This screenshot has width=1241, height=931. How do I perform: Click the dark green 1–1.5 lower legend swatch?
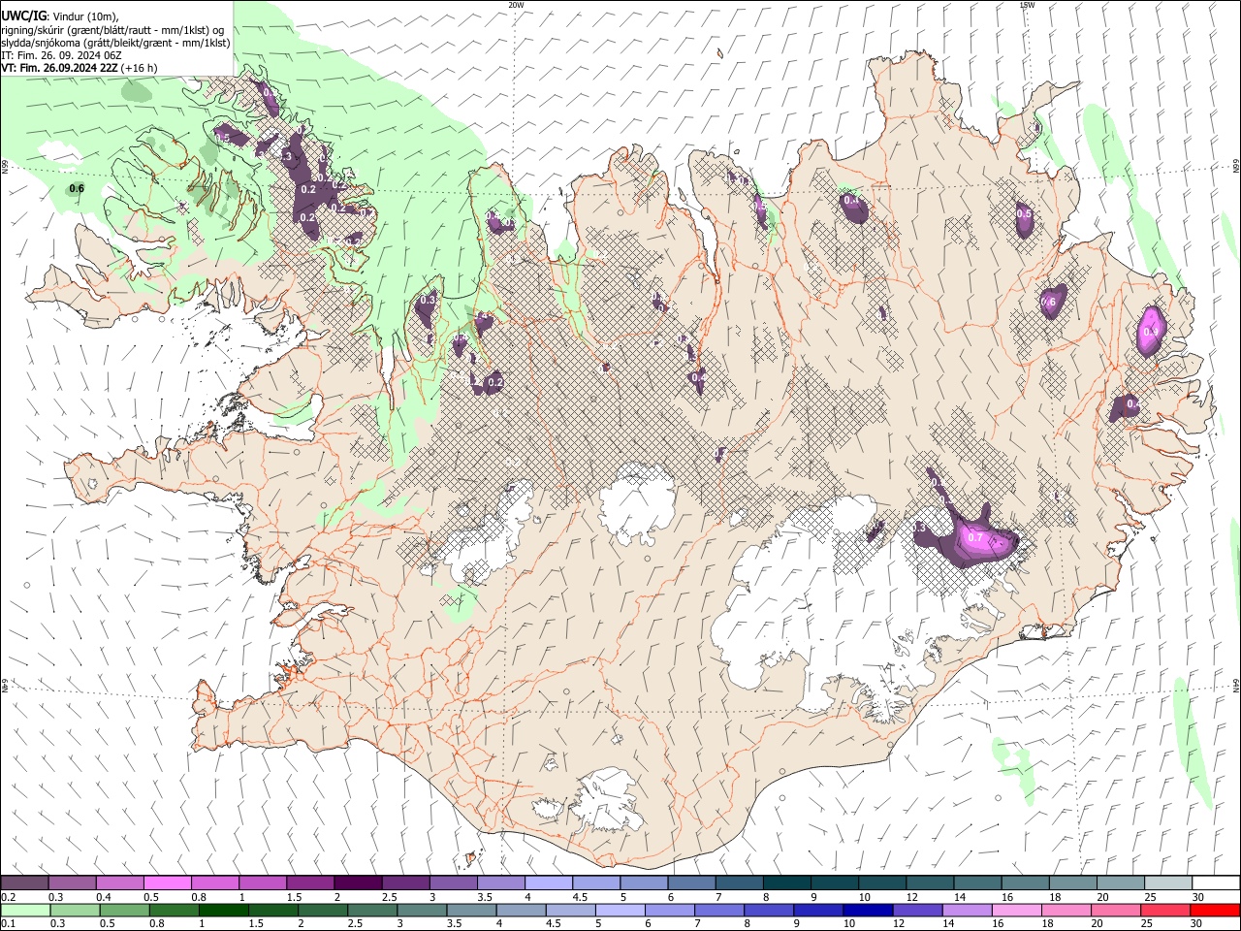pos(223,911)
